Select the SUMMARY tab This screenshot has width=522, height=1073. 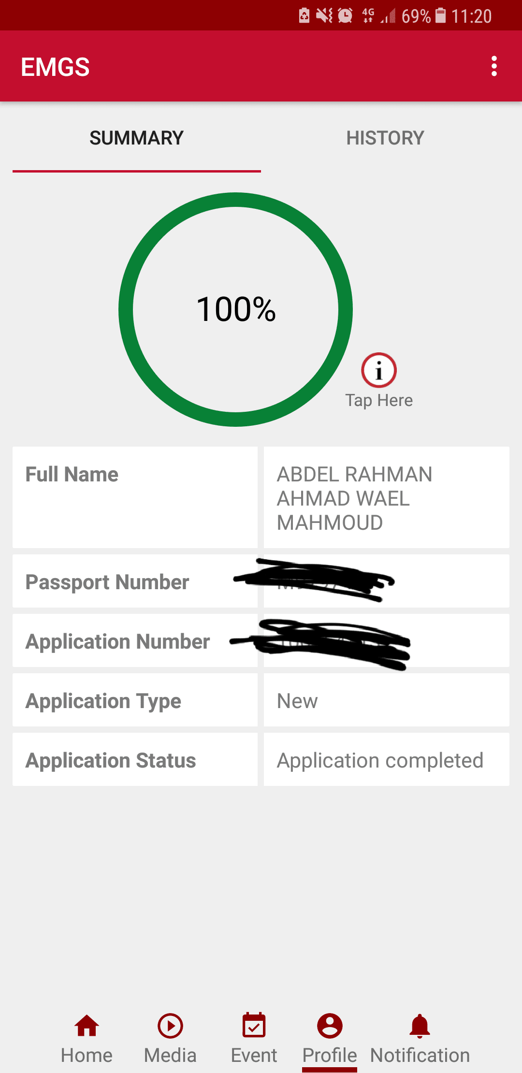pyautogui.click(x=136, y=138)
